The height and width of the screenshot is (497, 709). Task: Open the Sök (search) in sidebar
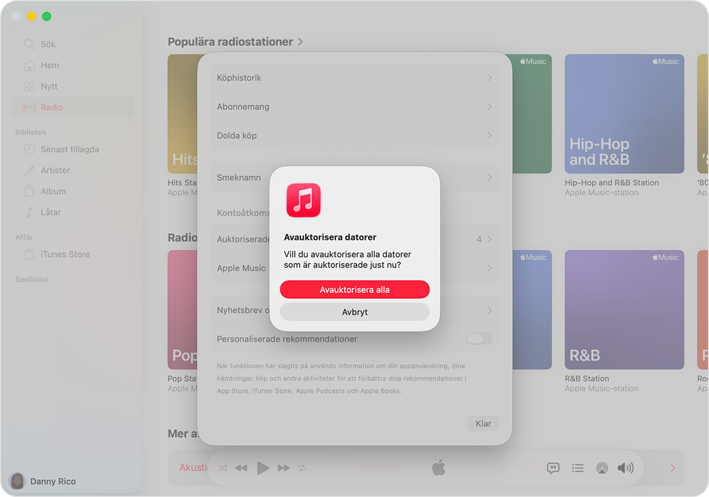pos(48,44)
